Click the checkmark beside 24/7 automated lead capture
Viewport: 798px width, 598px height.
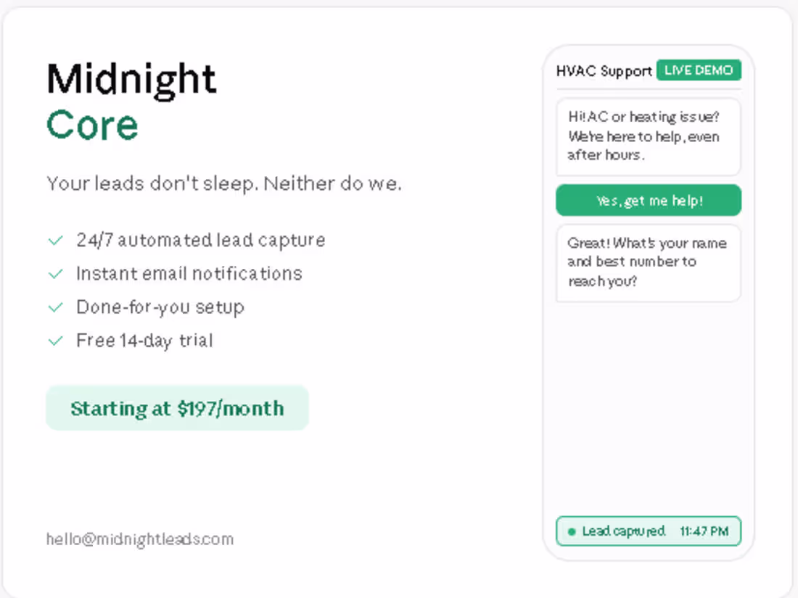click(55, 240)
